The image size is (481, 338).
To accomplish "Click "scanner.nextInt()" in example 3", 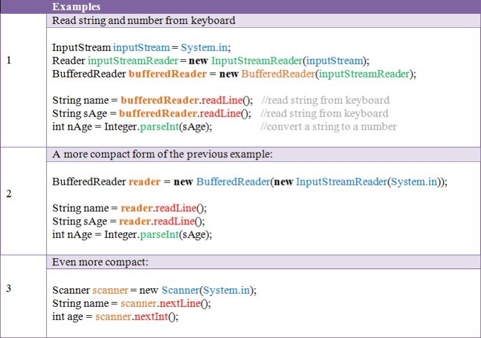I will [x=136, y=316].
